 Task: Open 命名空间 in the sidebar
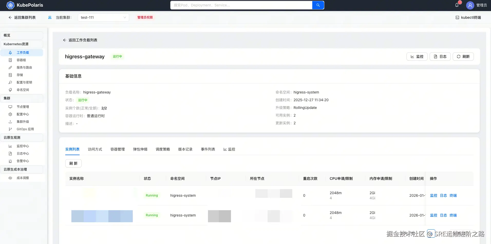tap(22, 90)
